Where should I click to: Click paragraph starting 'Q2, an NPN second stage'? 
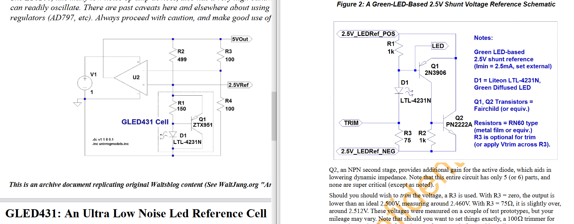pyautogui.click(x=440, y=177)
